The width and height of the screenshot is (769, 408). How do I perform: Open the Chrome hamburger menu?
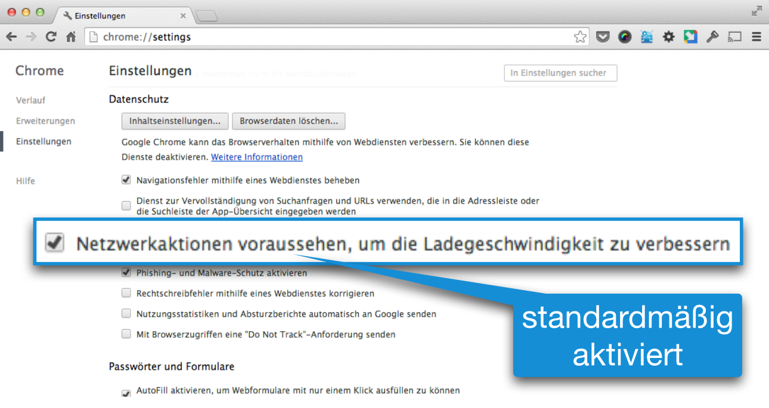coord(756,37)
